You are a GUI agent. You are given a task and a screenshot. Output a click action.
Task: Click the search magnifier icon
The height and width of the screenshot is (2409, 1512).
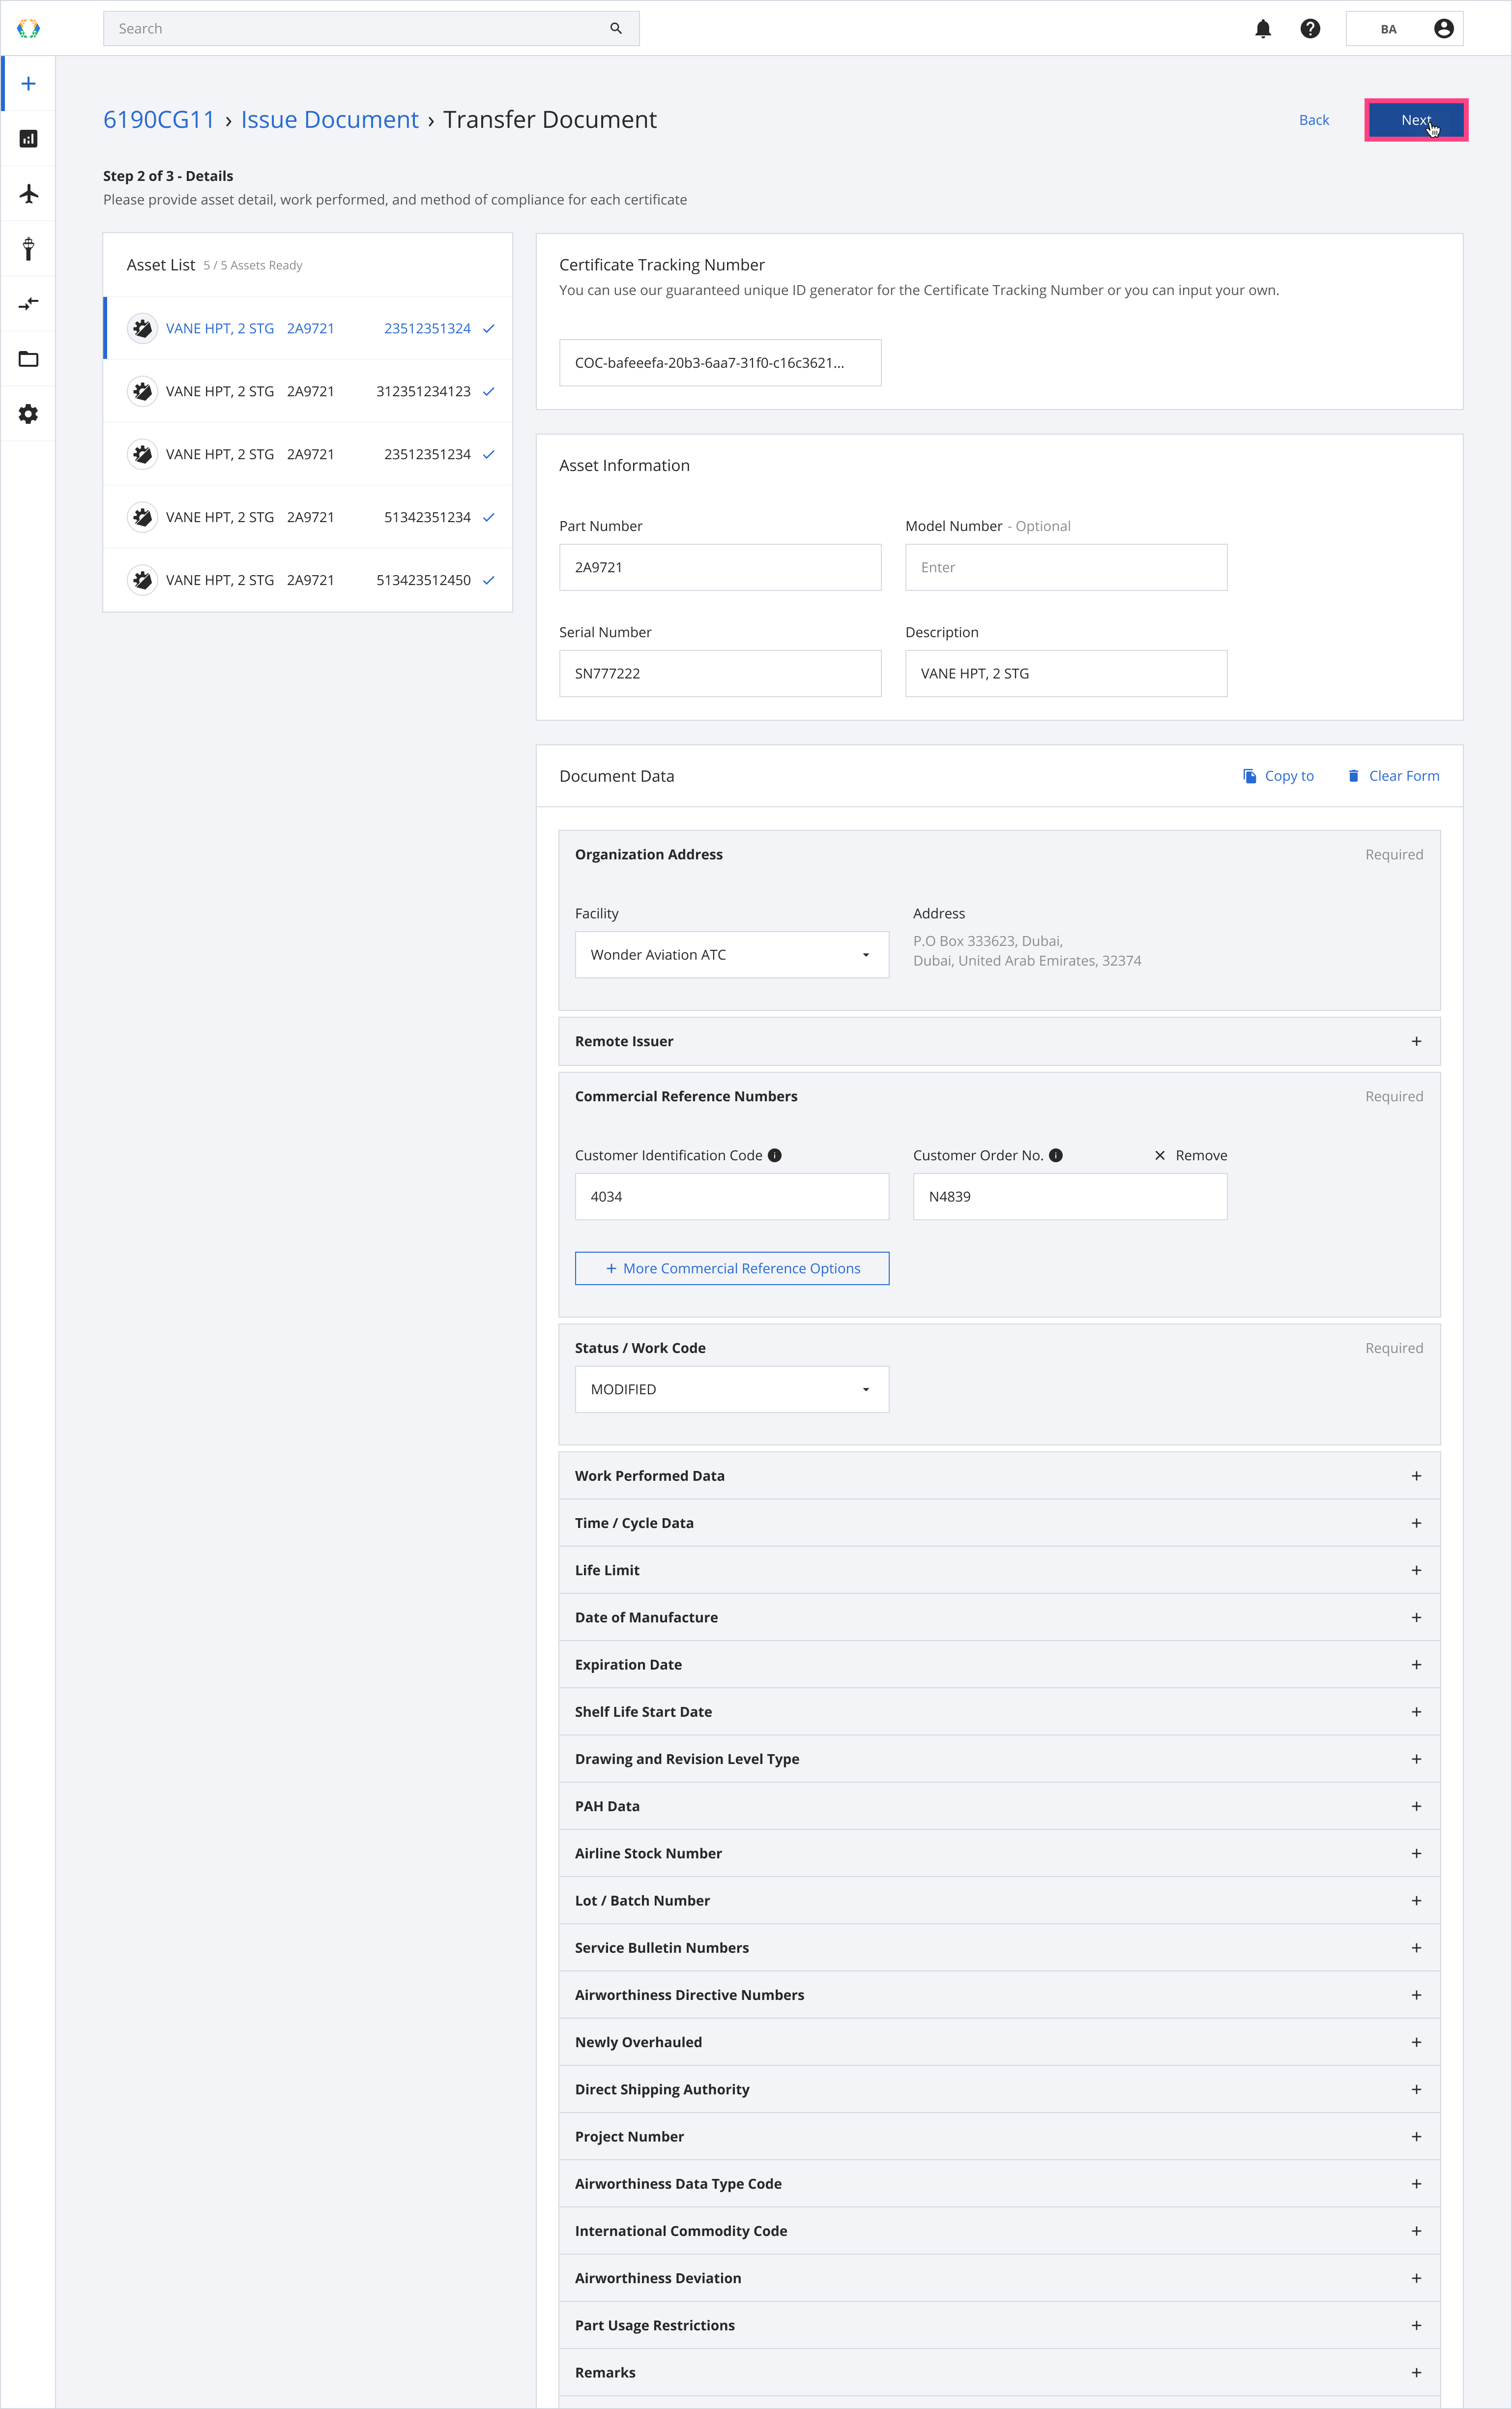(616, 28)
